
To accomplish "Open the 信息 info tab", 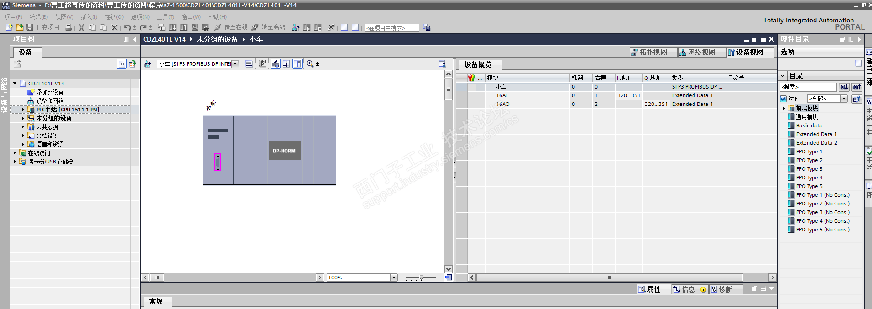I will click(689, 289).
